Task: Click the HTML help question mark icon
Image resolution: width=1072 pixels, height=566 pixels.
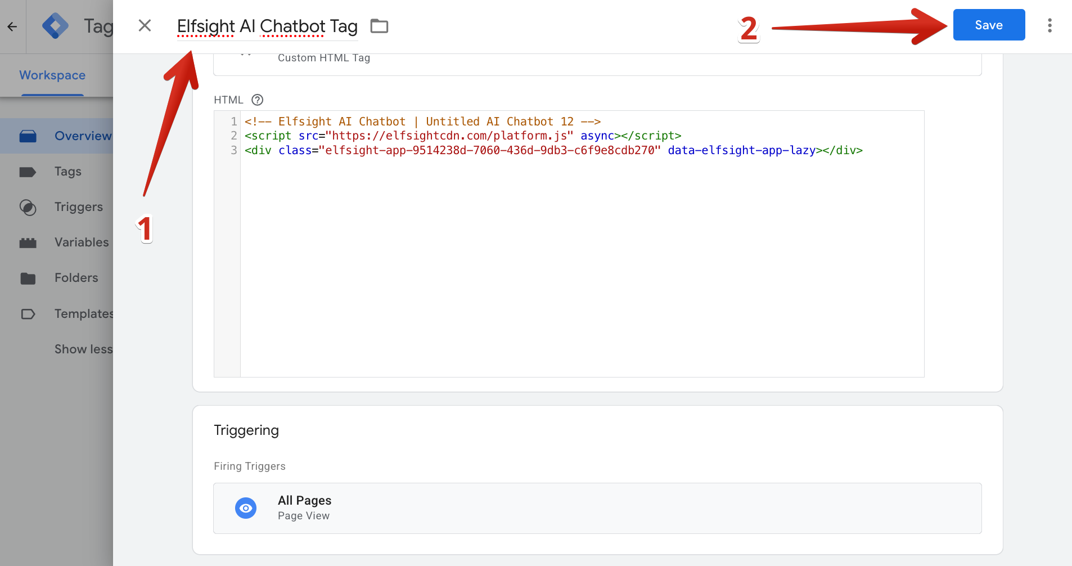Action: 257,100
